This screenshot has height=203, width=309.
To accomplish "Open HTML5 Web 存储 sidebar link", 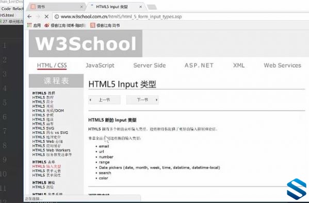I will (x=47, y=141).
